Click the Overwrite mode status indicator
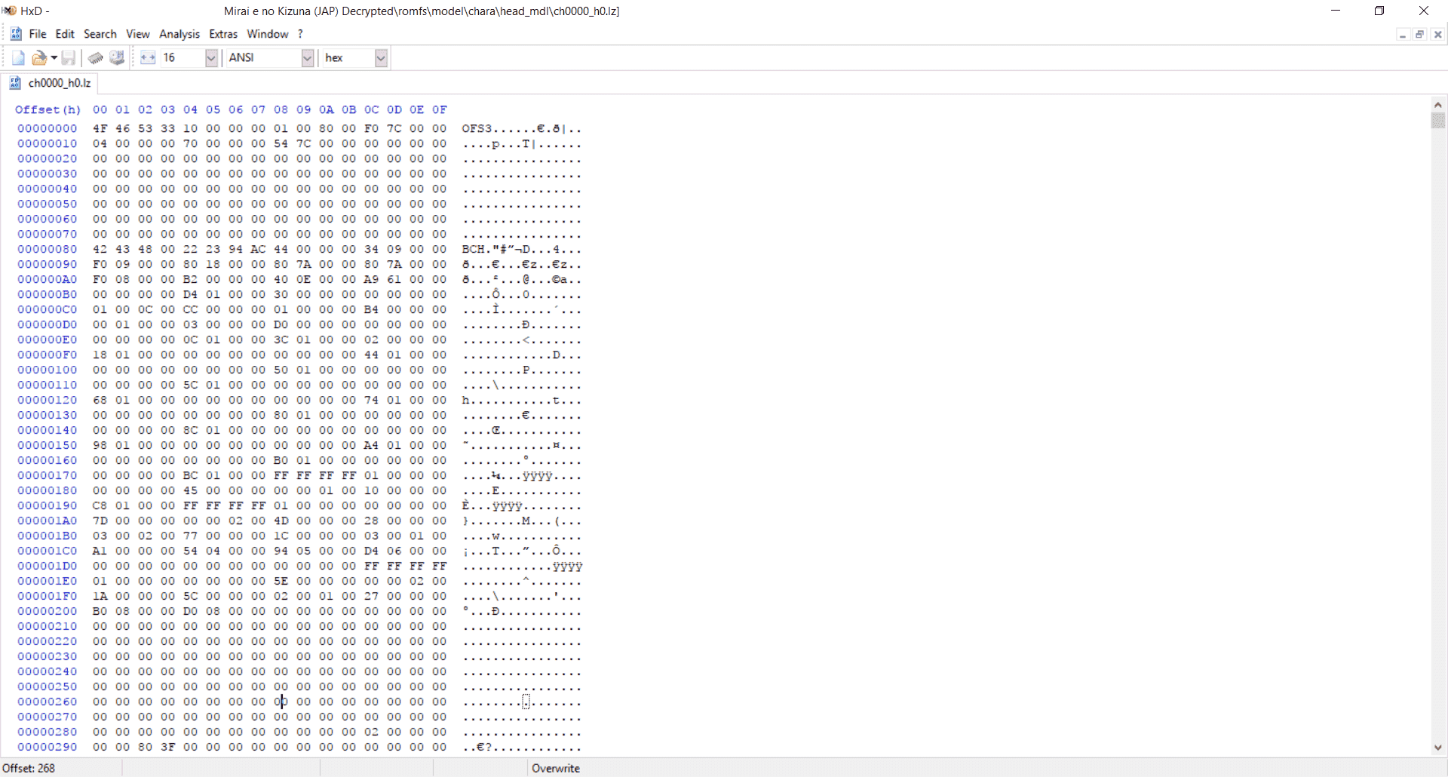The width and height of the screenshot is (1448, 777). click(556, 769)
